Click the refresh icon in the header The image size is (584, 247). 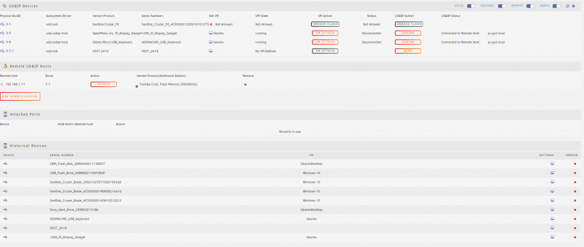click(x=567, y=6)
